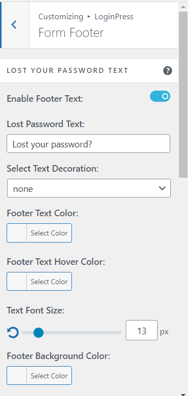Click the dropdown chevron beside 'none'
This screenshot has height=396, width=188.
tap(162, 188)
